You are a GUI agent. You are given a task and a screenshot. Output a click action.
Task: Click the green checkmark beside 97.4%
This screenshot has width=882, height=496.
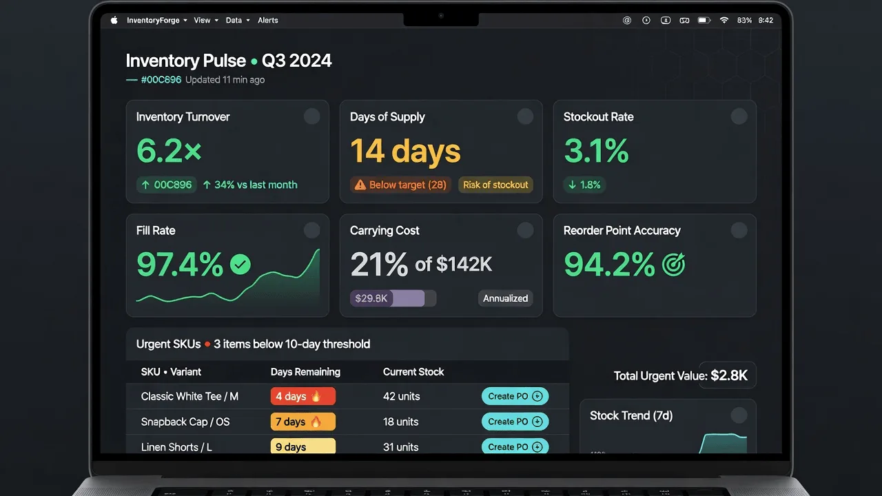point(240,264)
